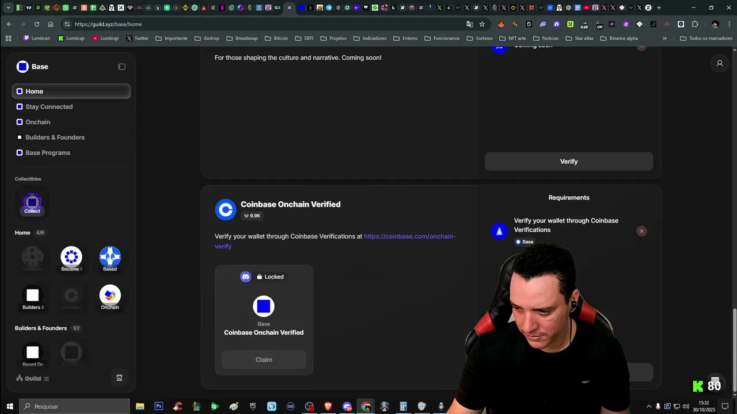Screen dimensions: 737x414
Task: Open the Binance alpha bookmarks folder
Action: tap(619, 39)
